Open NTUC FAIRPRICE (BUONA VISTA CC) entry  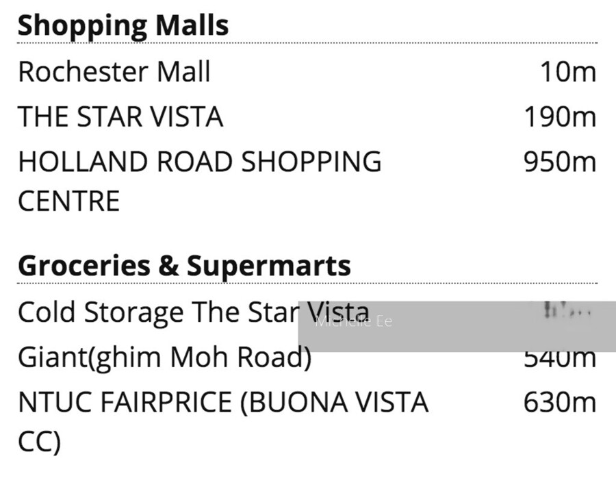(223, 422)
